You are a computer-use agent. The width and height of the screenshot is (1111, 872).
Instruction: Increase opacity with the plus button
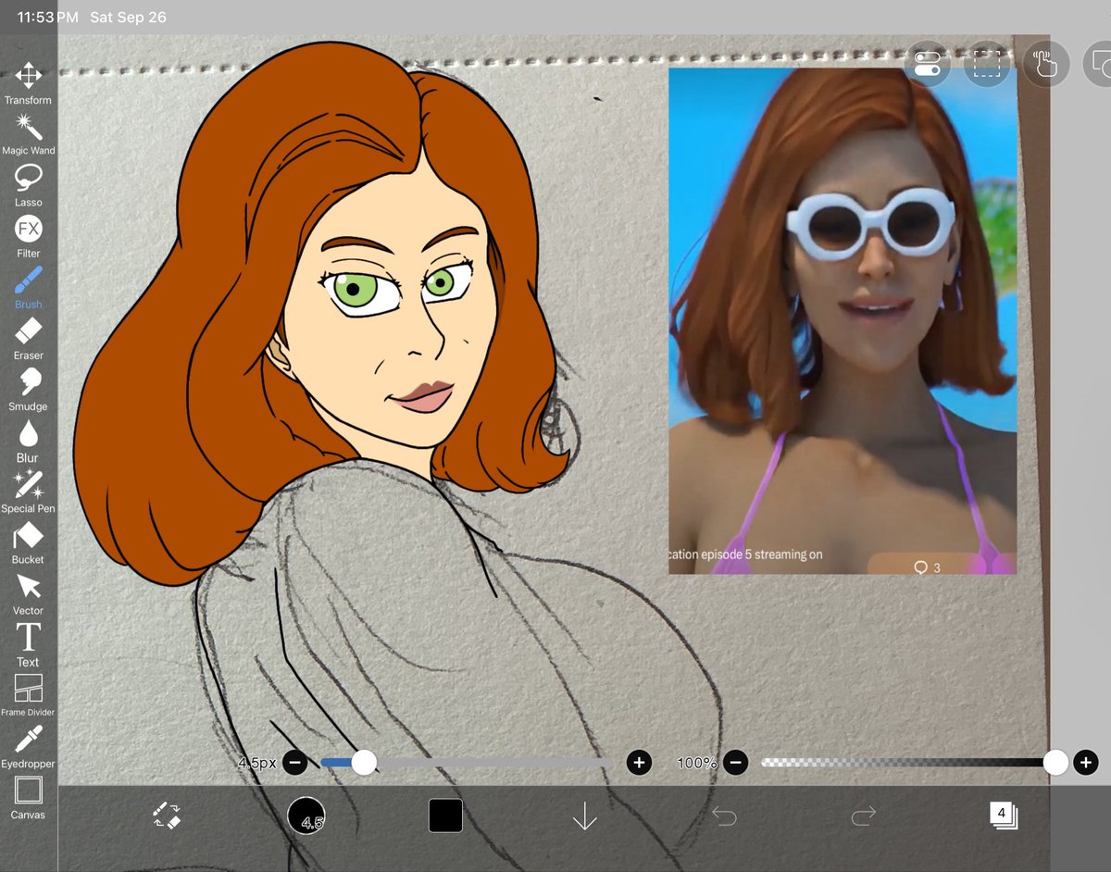1086,763
